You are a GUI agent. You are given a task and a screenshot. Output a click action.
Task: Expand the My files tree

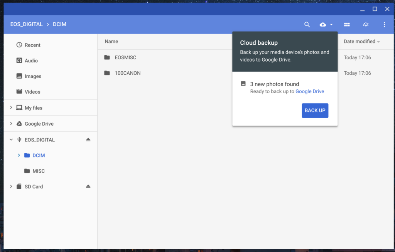click(x=11, y=108)
